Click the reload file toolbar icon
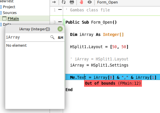Viewport: 160px width, 113px height. pos(64,2)
